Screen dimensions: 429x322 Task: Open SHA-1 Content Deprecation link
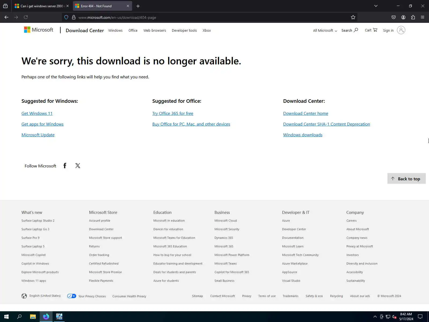[327, 124]
